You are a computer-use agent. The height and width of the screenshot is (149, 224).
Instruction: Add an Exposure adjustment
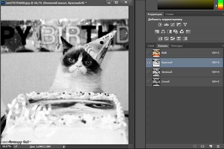[x=179, y=25]
